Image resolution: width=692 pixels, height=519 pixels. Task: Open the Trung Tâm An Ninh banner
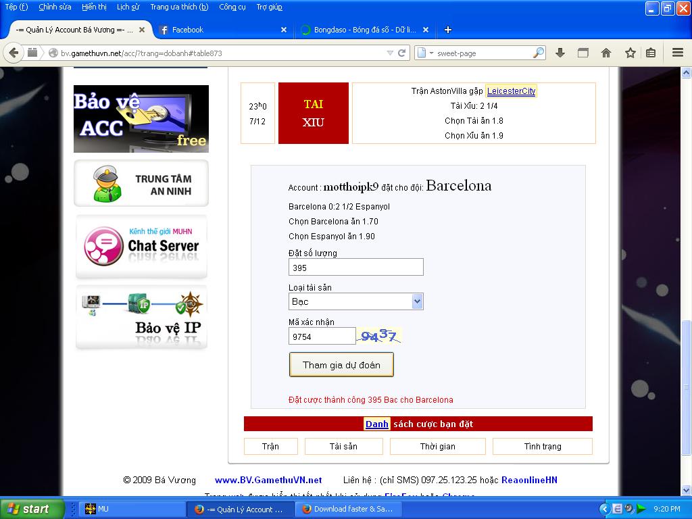point(141,183)
